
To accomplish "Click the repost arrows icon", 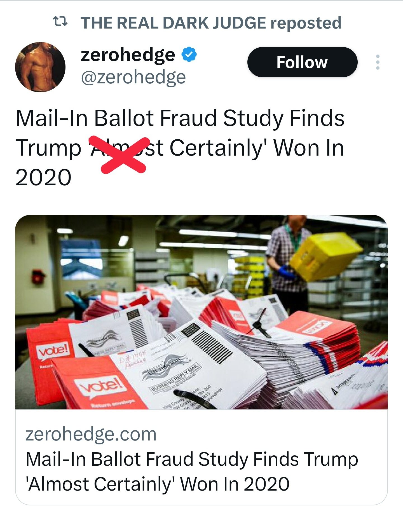I will coord(60,21).
